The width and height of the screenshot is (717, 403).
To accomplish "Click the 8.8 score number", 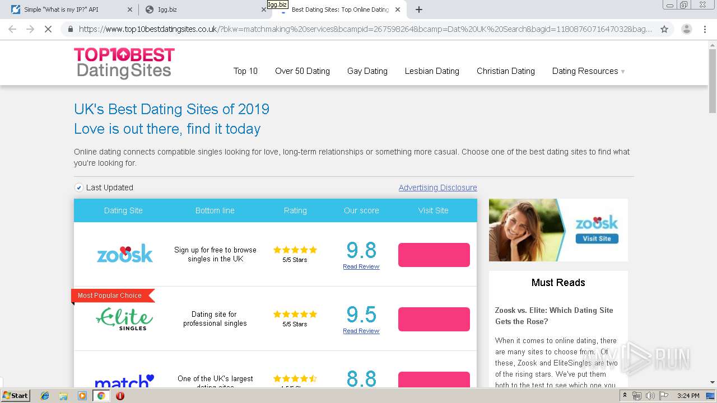I will coord(361,379).
